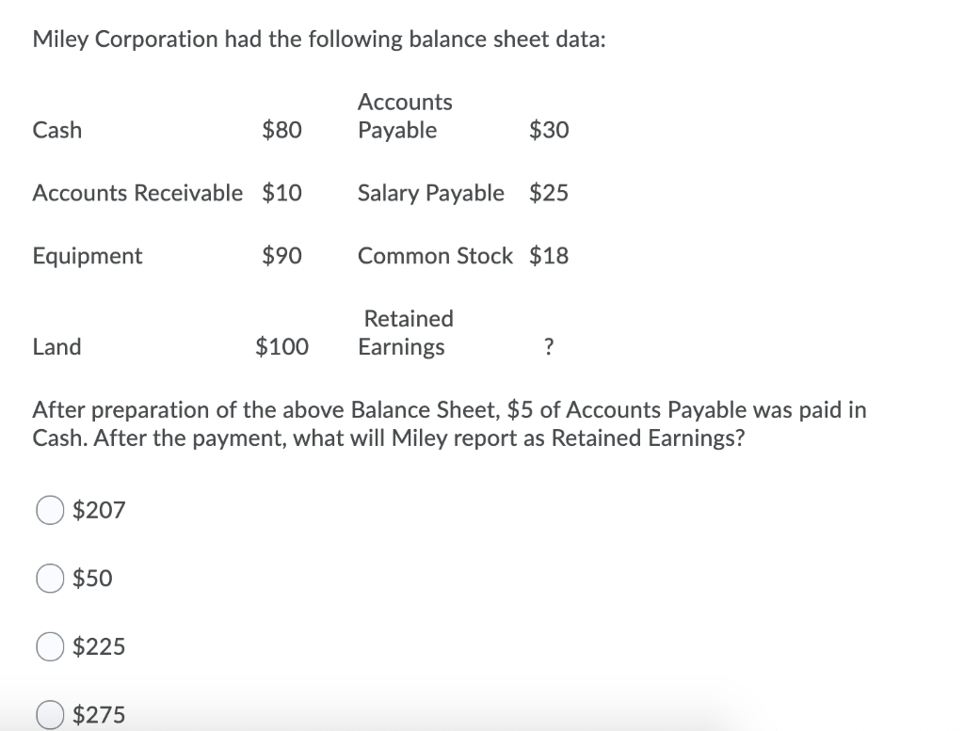The height and width of the screenshot is (731, 964).
Task: Click the Miley Corporation heading text
Action: pyautogui.click(x=319, y=40)
